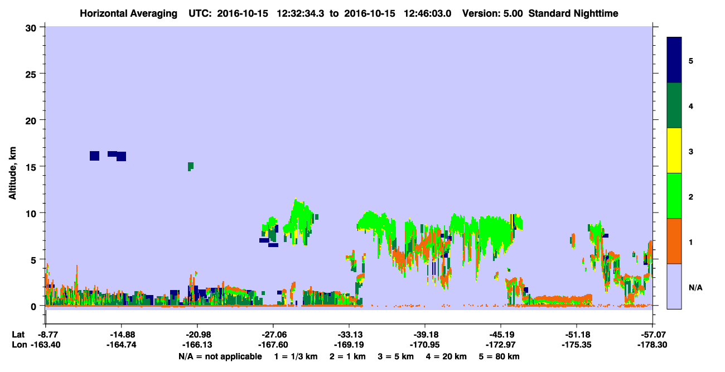Click the altitude tick label '30'
The width and height of the screenshot is (725, 372).
tap(32, 27)
